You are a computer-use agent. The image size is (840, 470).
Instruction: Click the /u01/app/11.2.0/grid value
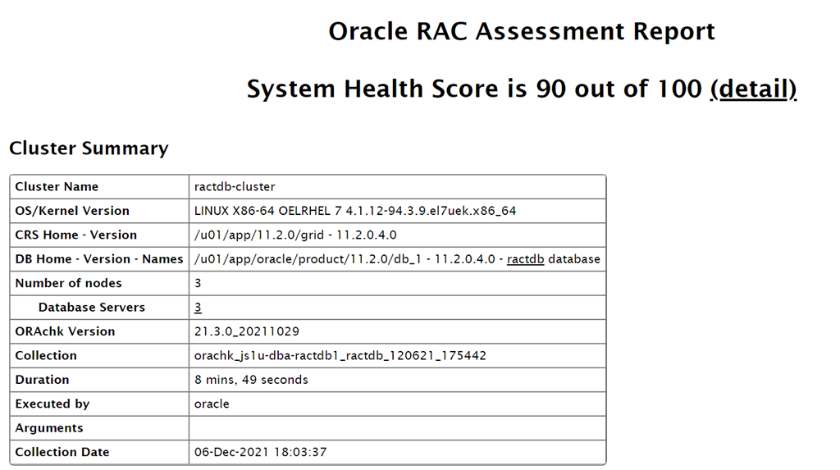coord(295,235)
